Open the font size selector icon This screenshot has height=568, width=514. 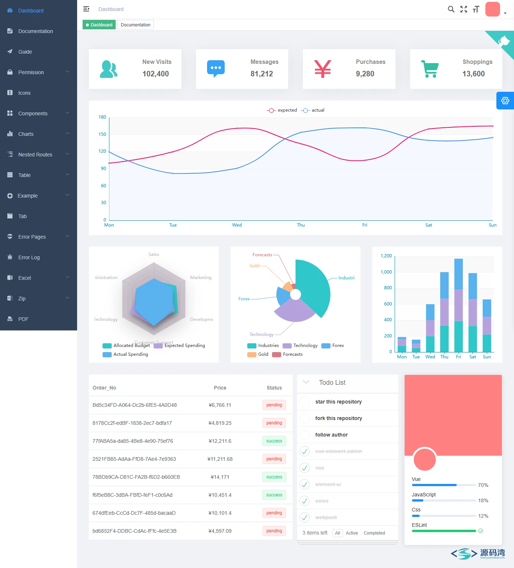476,9
